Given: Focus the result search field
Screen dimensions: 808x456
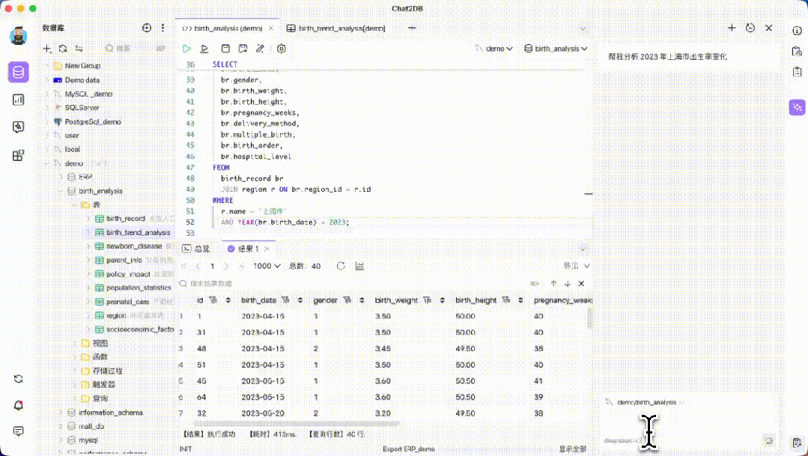Looking at the screenshot, I should coord(356,283).
